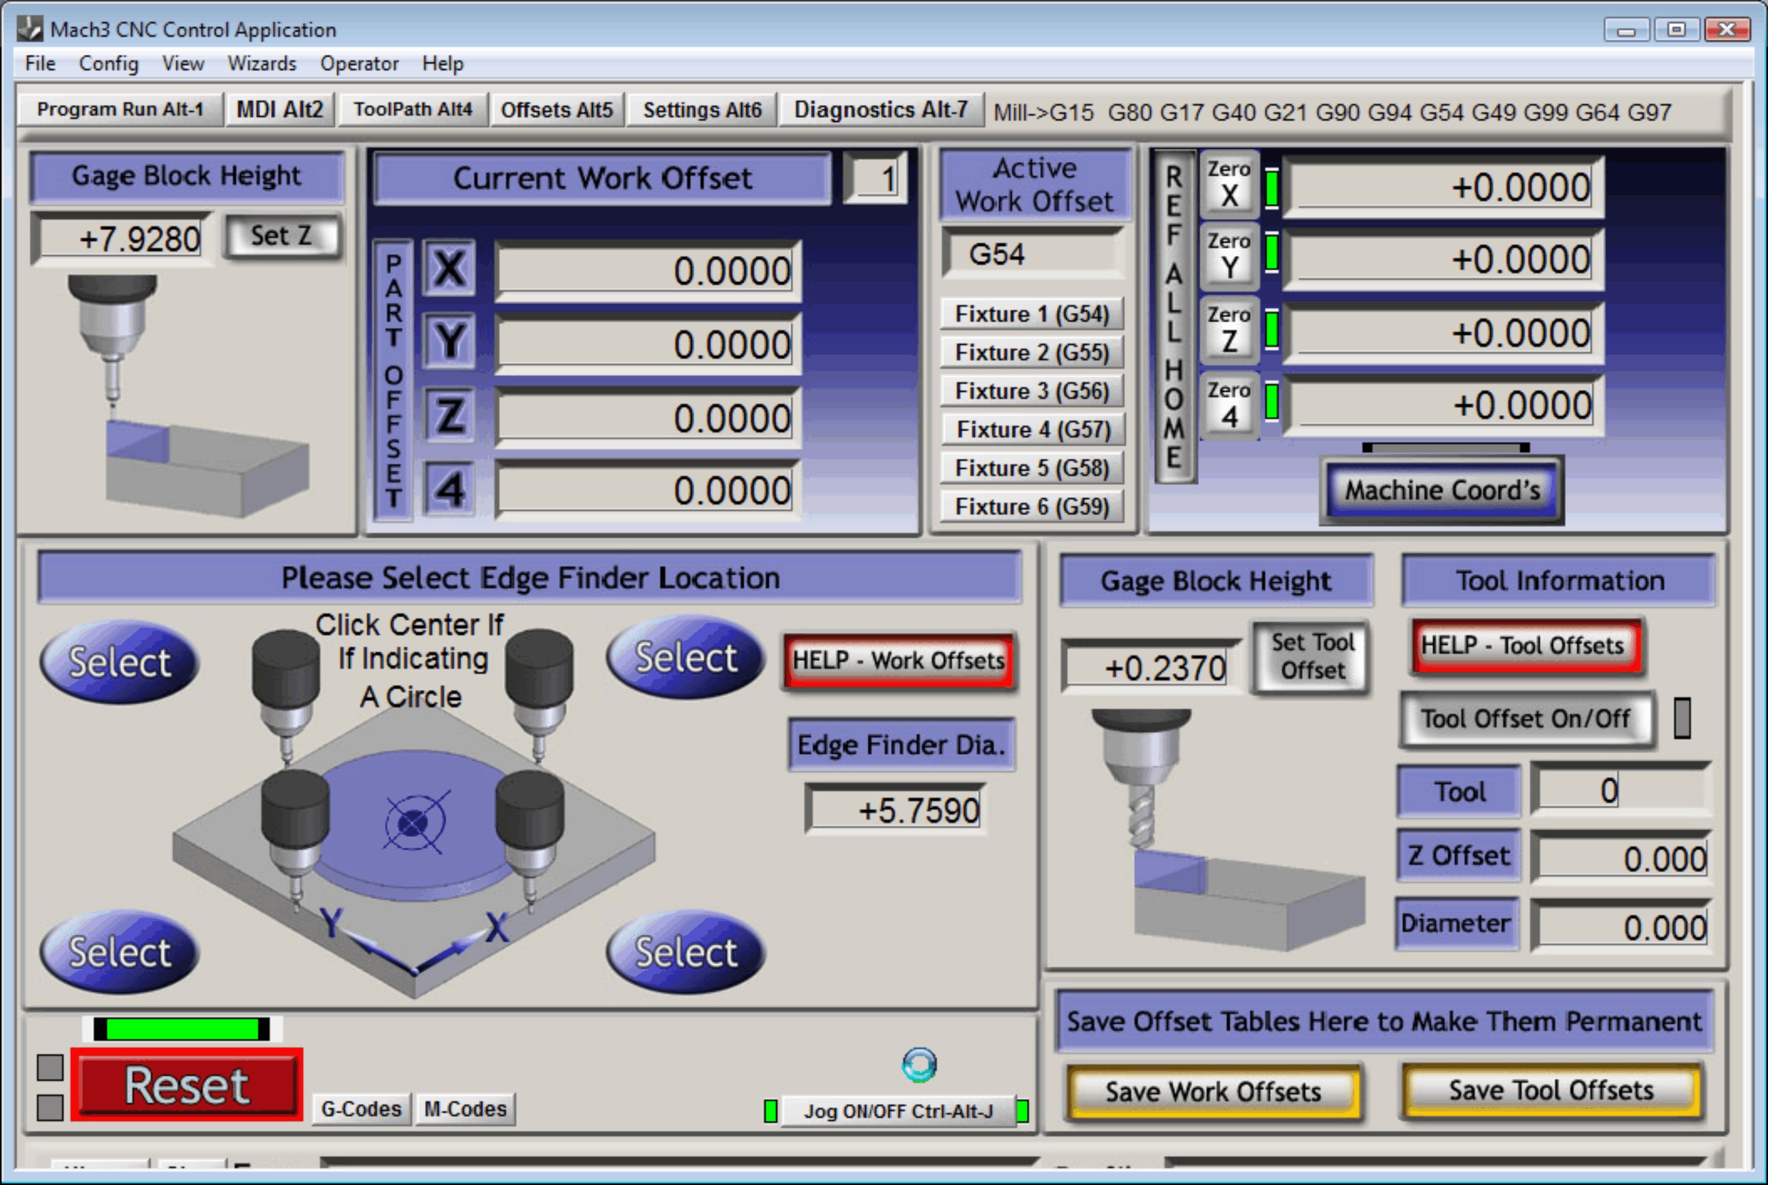
Task: Click the Z axis home status LED
Action: (1272, 329)
